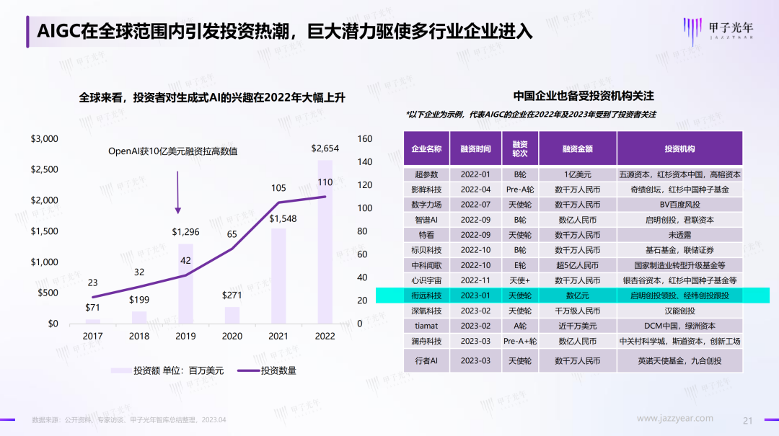The height and width of the screenshot is (436, 779).
Task: Click the 2019 axis label
Action: (x=185, y=336)
